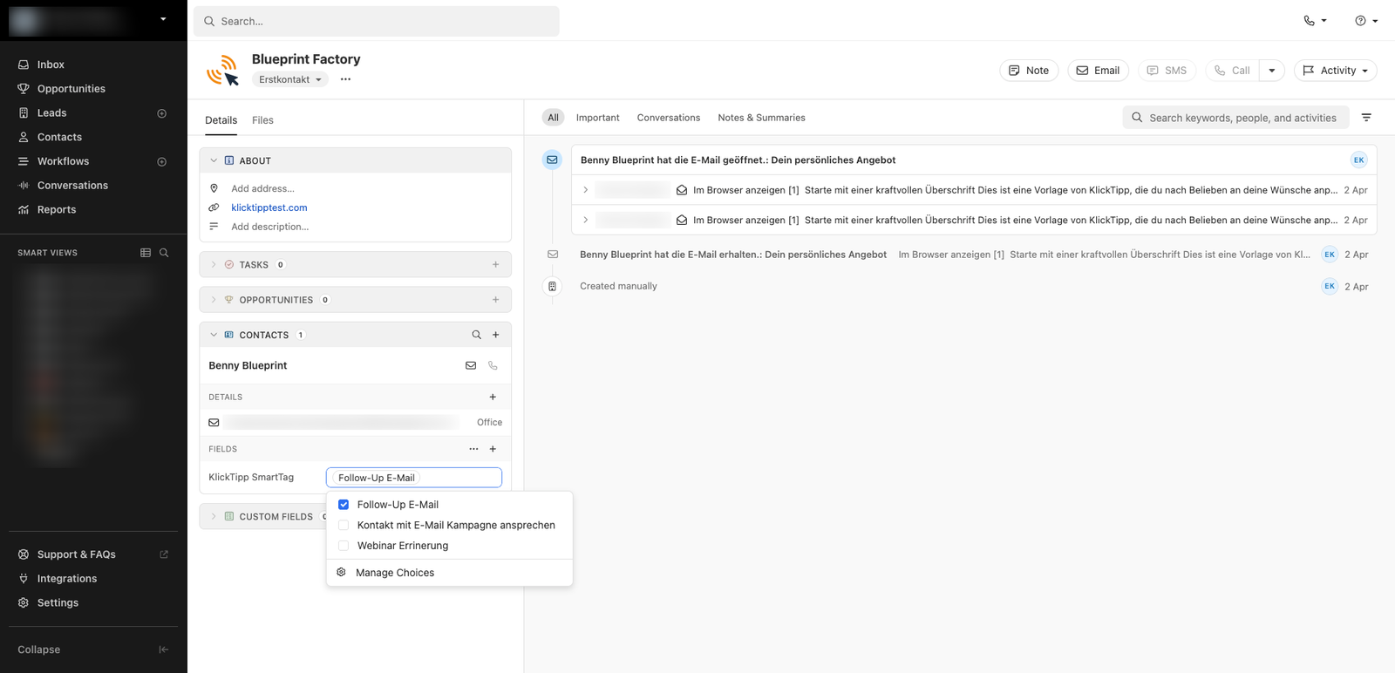Click the top Search field
Screen dimensions: 1395x673
[377, 21]
